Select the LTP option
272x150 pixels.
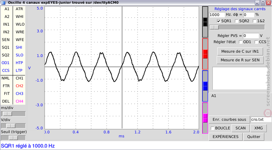(x=19, y=71)
